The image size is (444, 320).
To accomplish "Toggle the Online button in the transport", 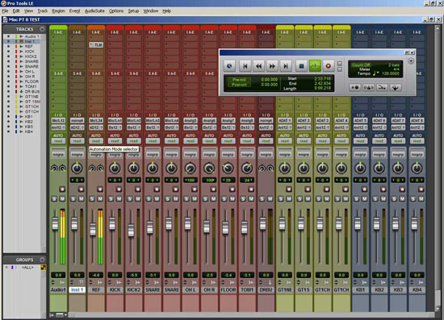I will click(x=229, y=66).
